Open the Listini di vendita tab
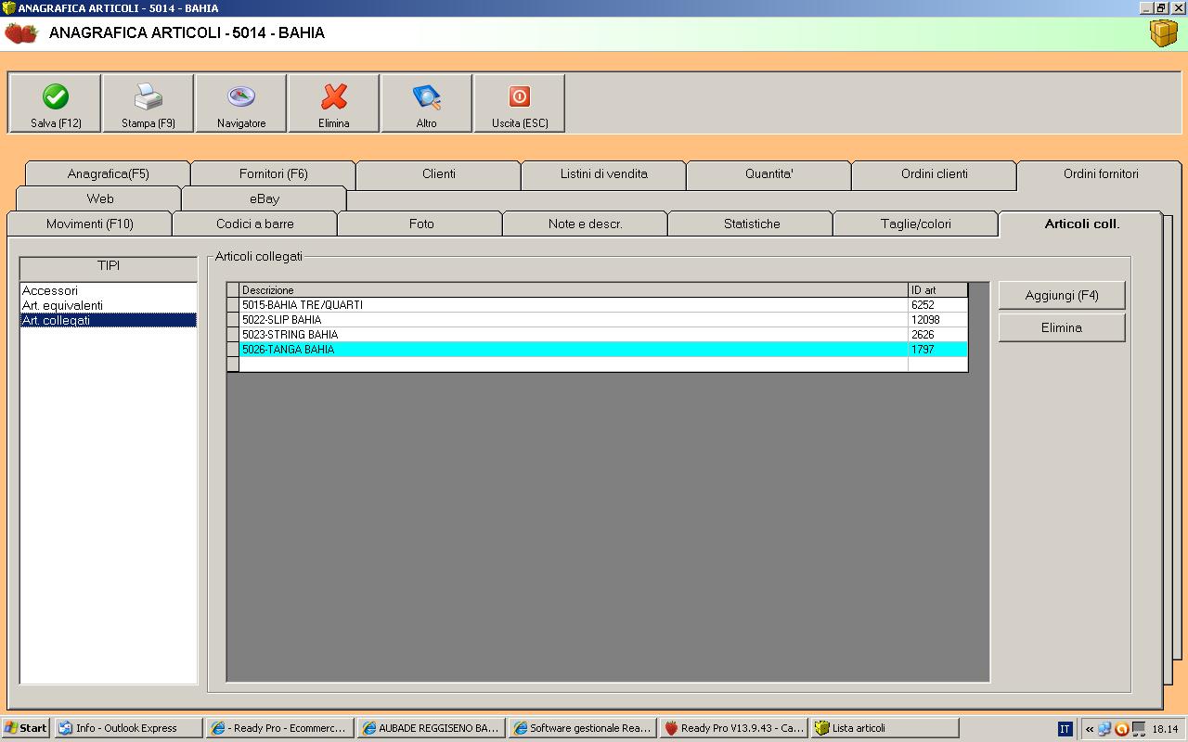 coord(604,173)
